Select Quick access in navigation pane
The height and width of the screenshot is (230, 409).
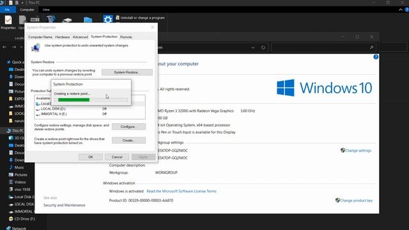15,62
